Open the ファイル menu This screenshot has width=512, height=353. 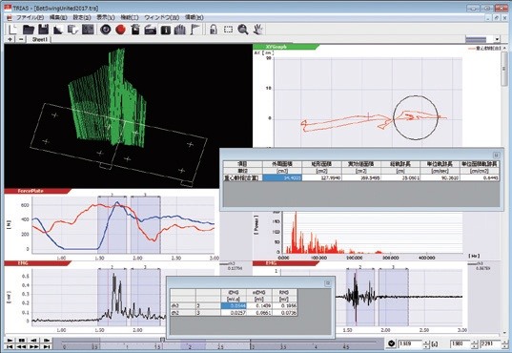(30, 17)
